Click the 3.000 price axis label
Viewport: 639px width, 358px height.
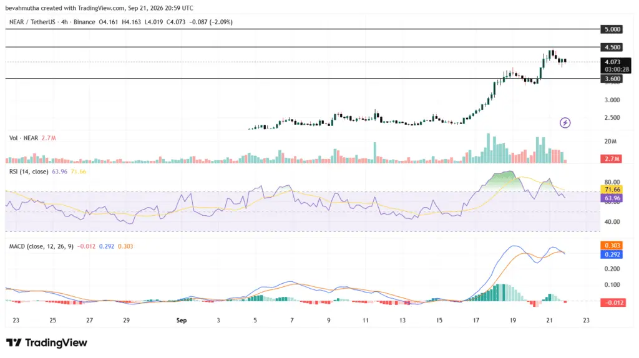[612, 100]
